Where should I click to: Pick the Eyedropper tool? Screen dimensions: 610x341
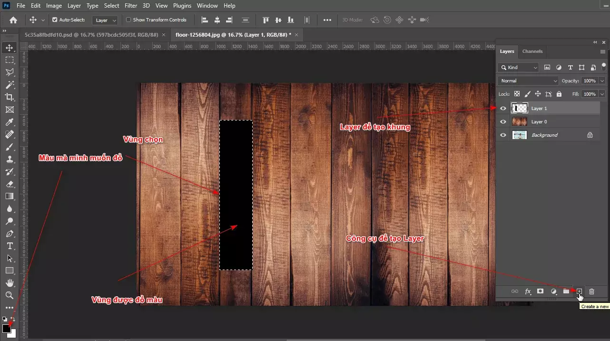[10, 122]
